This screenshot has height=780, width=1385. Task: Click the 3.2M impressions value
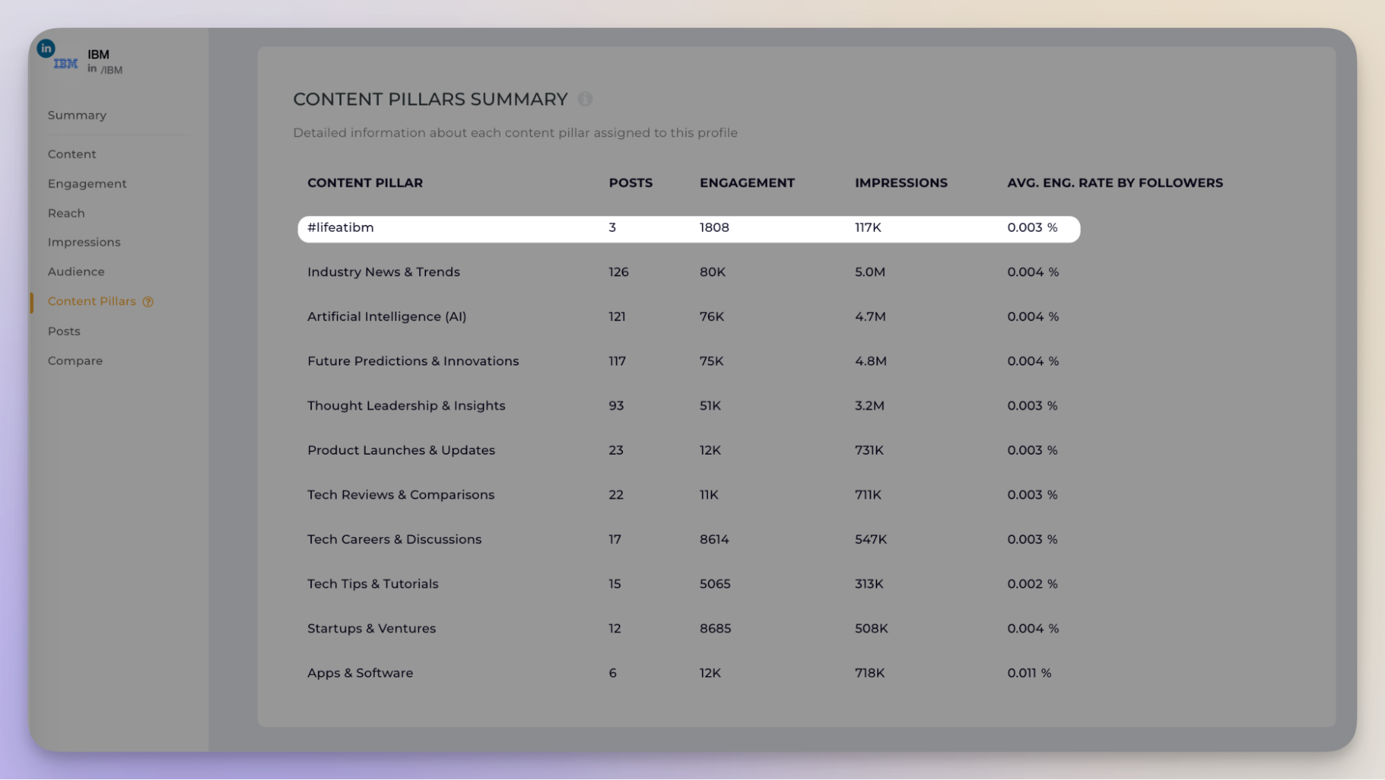[x=869, y=406]
